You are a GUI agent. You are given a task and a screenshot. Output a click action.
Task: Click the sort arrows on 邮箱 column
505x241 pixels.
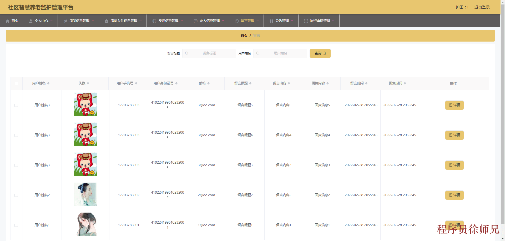point(208,83)
